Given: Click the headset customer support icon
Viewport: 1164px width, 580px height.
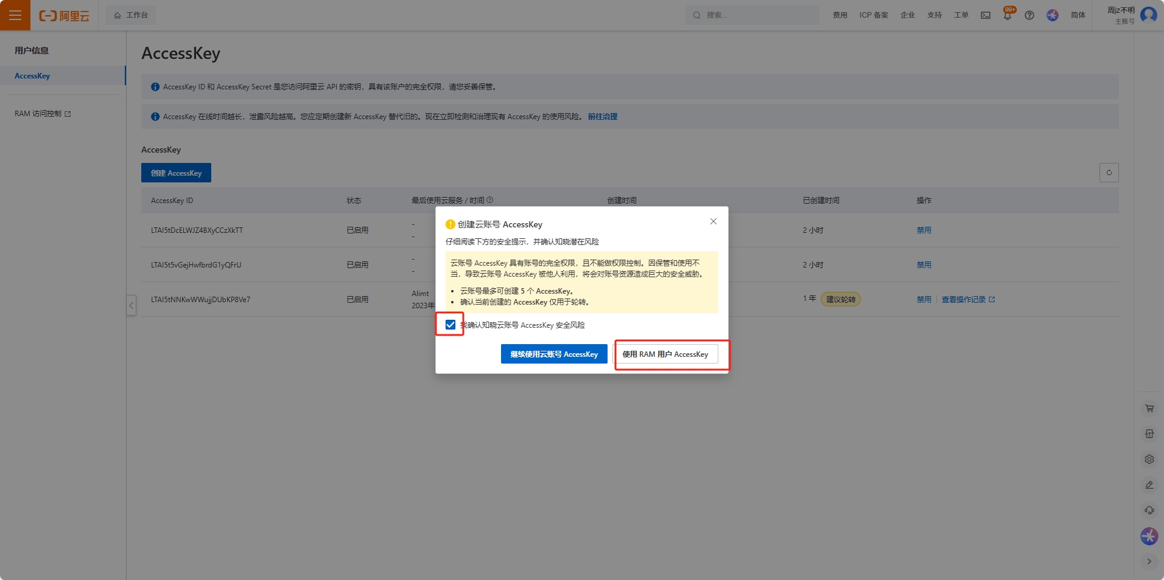Looking at the screenshot, I should tap(1149, 511).
